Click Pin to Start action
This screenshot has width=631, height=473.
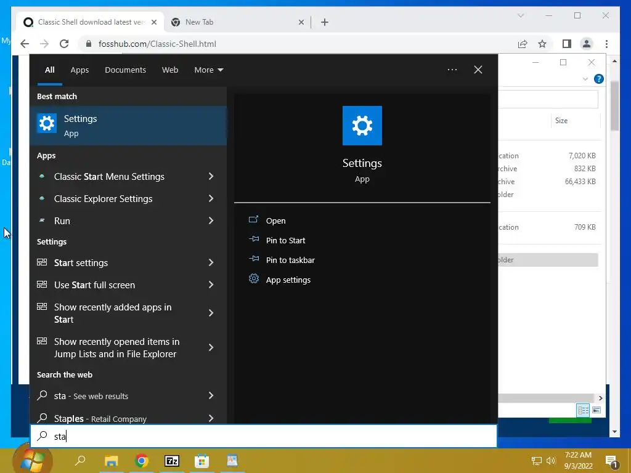coord(285,241)
